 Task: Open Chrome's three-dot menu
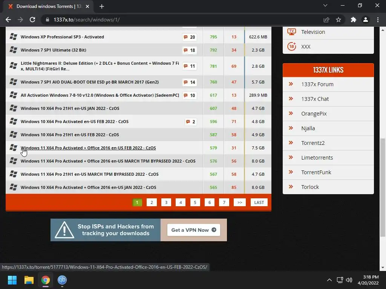pos(378,20)
